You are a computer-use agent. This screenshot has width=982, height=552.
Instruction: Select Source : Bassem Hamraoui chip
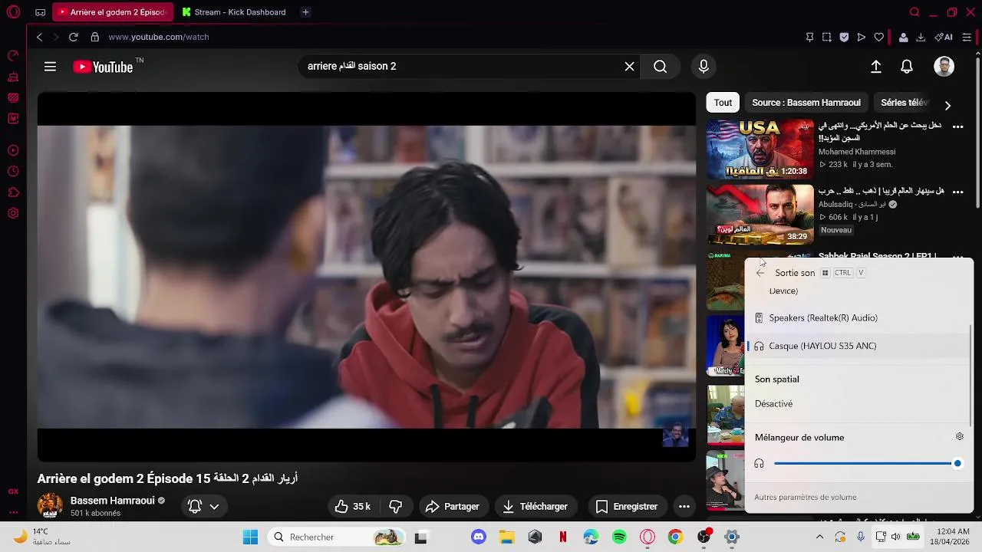(x=806, y=103)
